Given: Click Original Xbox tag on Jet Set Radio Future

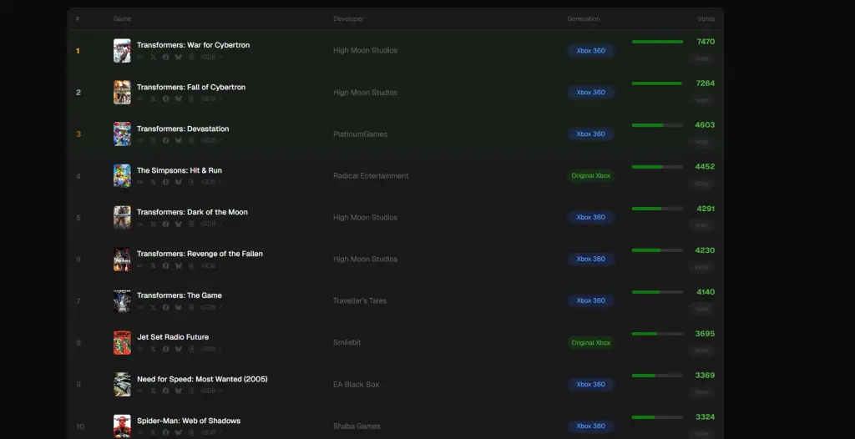Looking at the screenshot, I should click(x=590, y=342).
